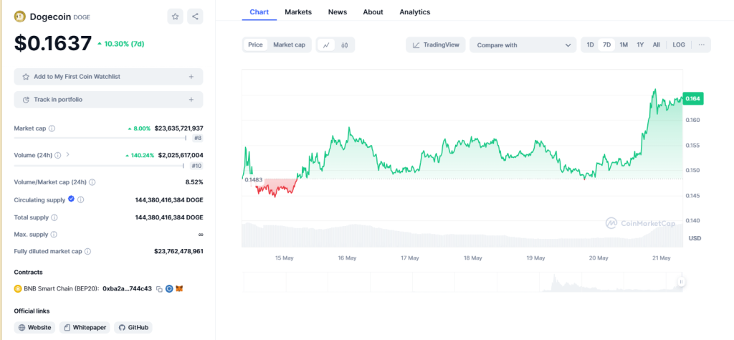Open the Compare with dropdown
The image size is (734, 340).
(523, 45)
